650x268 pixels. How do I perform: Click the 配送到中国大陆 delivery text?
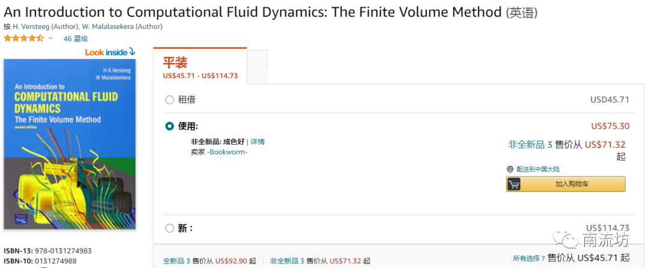[x=537, y=169]
